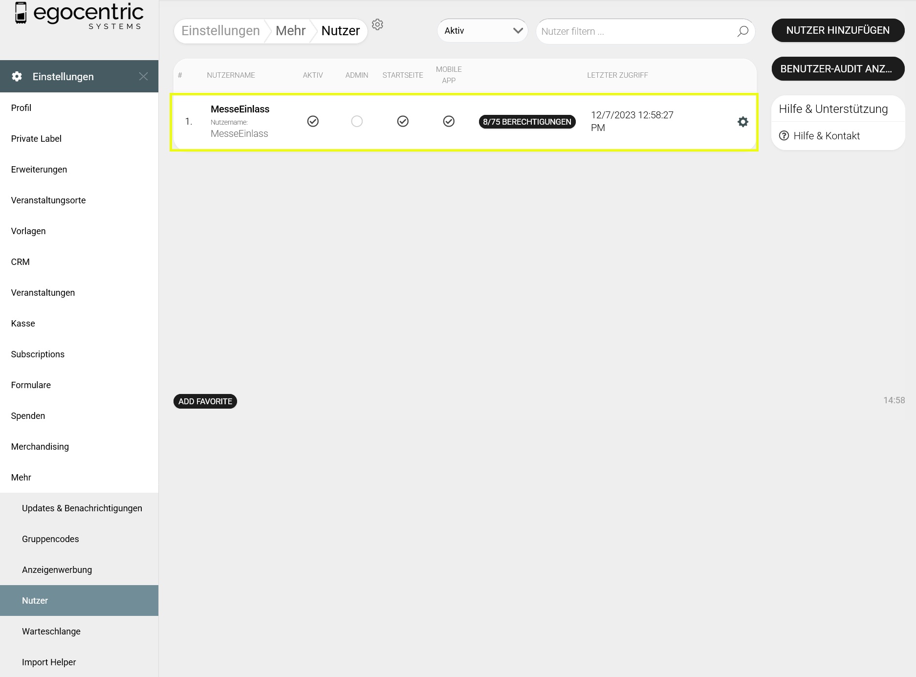Image resolution: width=916 pixels, height=677 pixels.
Task: Enable Admin option for MesseEinlass
Action: pyautogui.click(x=357, y=121)
